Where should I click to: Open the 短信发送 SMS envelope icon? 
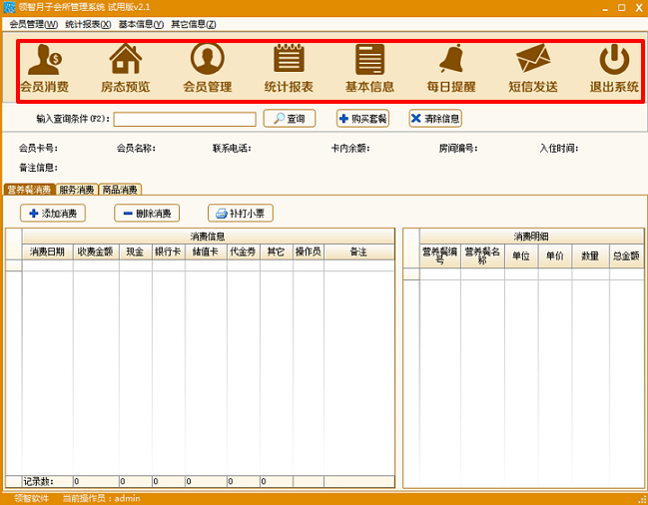pos(533,69)
